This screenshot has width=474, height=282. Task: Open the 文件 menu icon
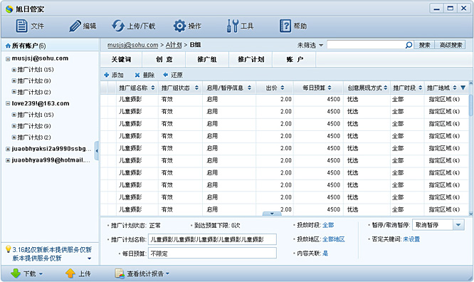tap(22, 26)
